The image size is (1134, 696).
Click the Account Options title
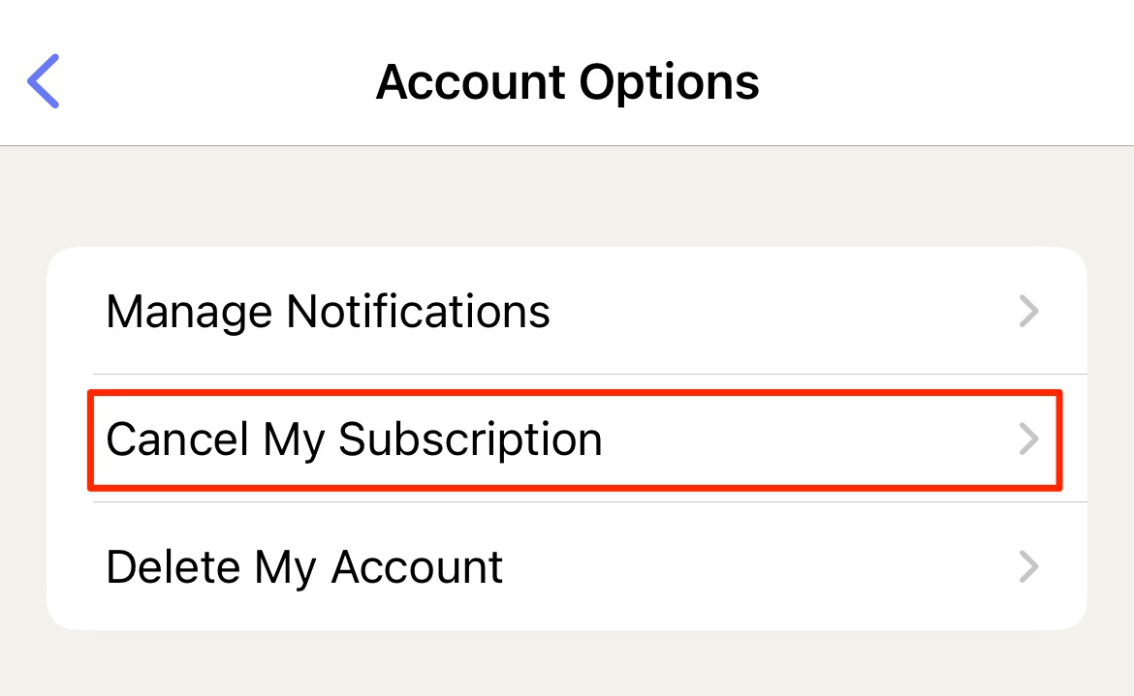(x=568, y=82)
